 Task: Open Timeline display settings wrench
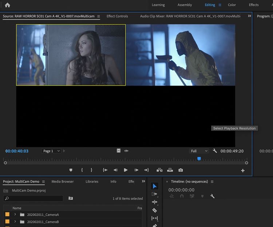(x=212, y=196)
